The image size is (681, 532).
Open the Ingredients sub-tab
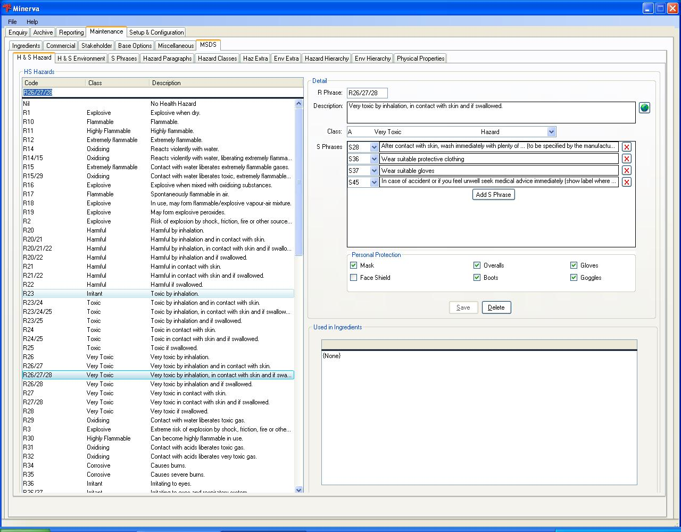pyautogui.click(x=26, y=46)
